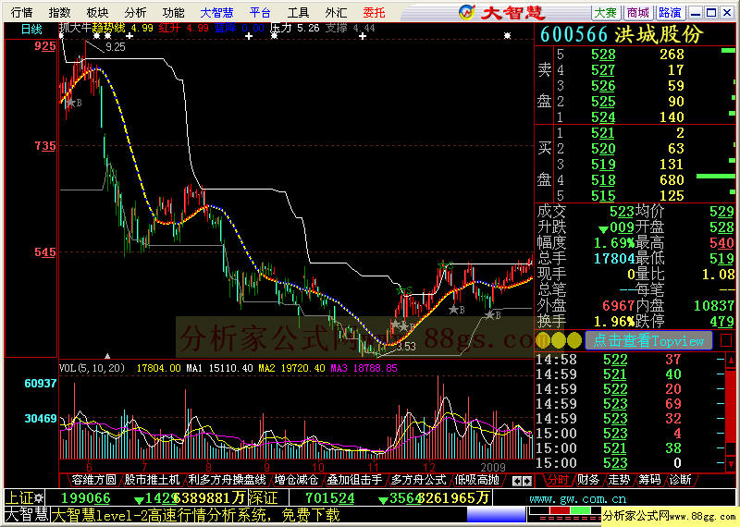740x527 pixels.
Task: Open the 委托 menu
Action: tap(375, 13)
